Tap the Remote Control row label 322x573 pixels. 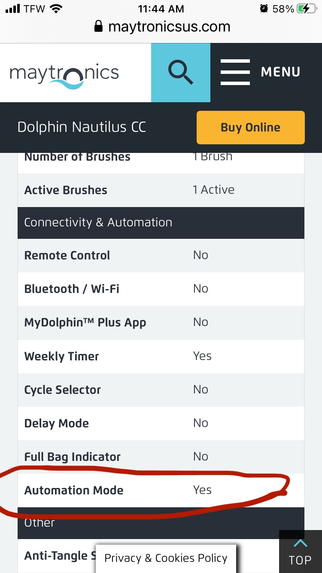[67, 256]
